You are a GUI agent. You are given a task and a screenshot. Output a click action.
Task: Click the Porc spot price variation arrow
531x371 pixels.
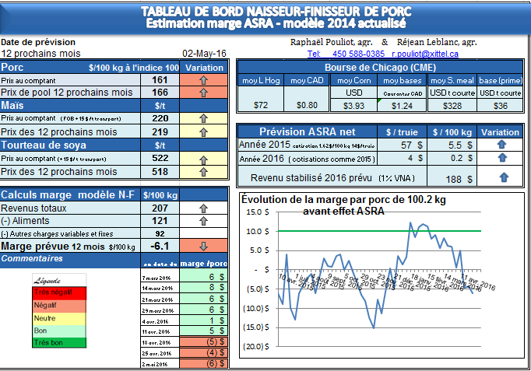coord(204,80)
